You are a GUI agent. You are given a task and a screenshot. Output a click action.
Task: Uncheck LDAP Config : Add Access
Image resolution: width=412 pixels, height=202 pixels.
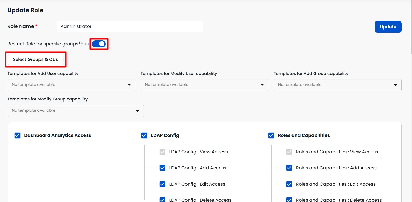click(x=162, y=168)
